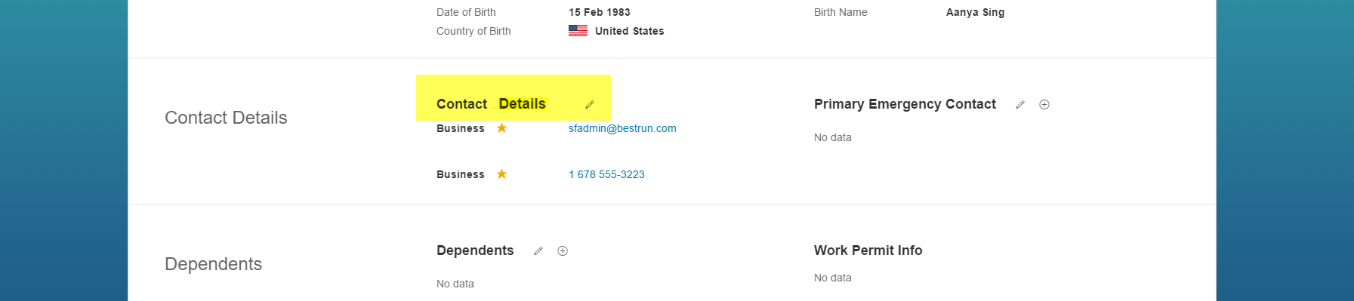Add a new Primary Emergency Contact entry
This screenshot has height=301, width=1354.
point(1044,105)
